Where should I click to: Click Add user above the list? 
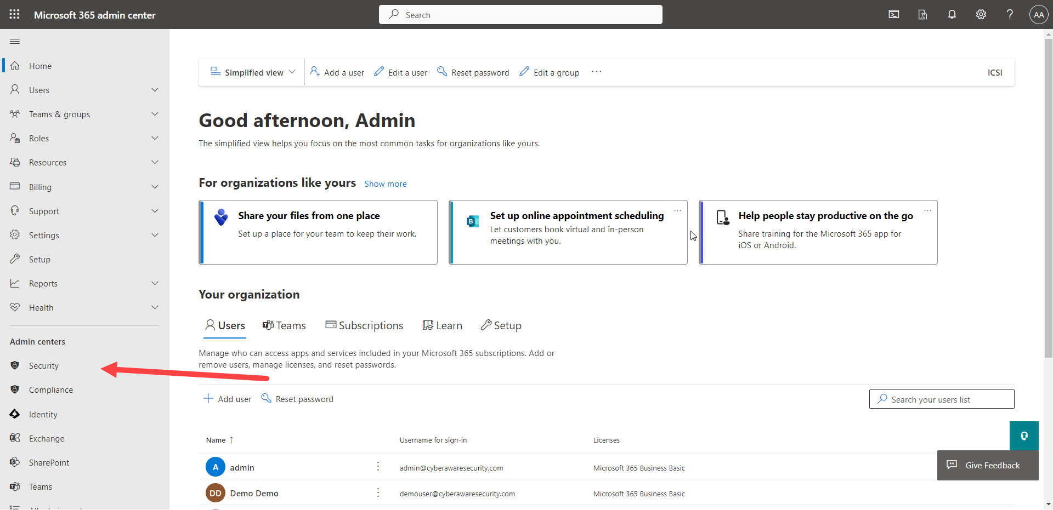click(228, 399)
